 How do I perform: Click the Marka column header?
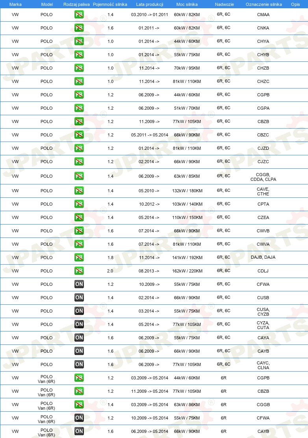(x=15, y=4)
